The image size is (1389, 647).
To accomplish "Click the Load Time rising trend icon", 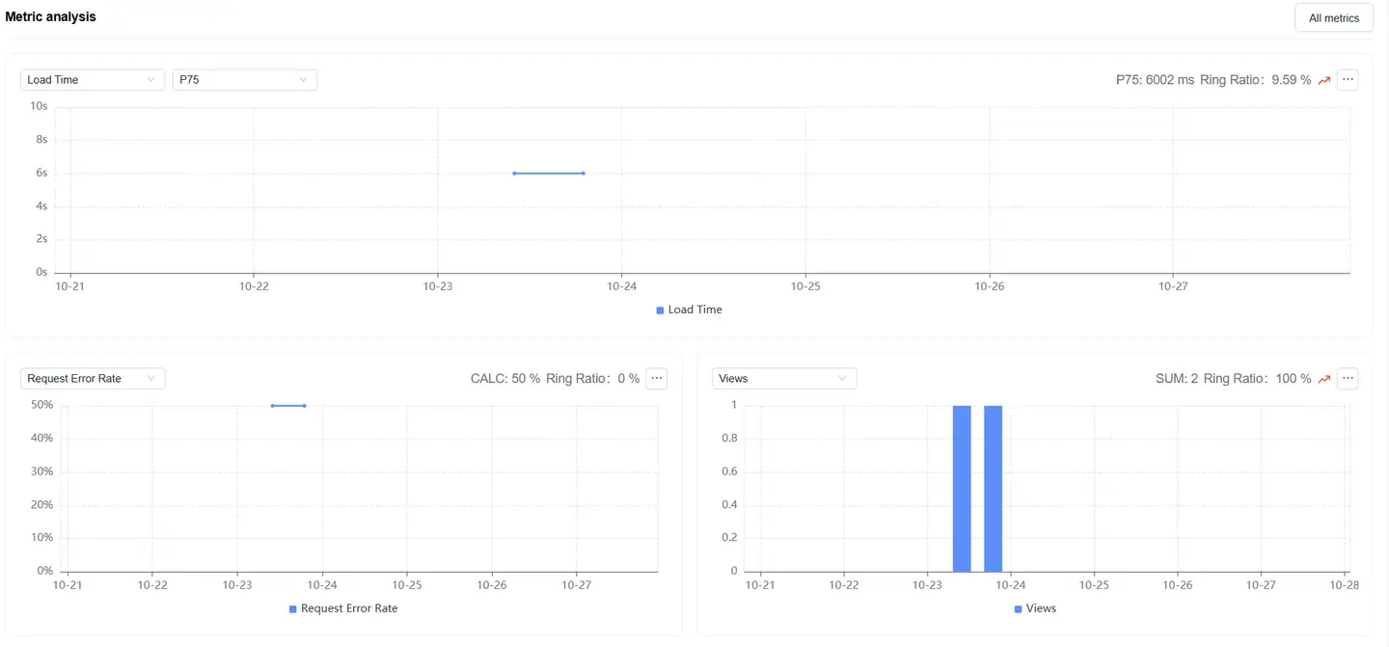I will point(1324,81).
